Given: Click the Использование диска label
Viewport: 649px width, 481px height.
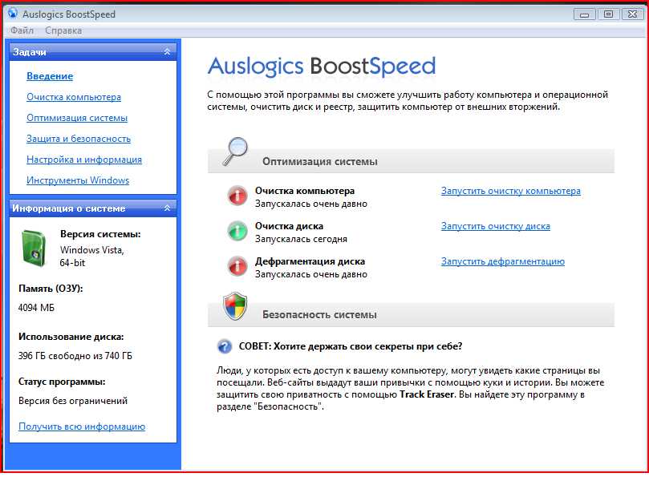Looking at the screenshot, I should tap(71, 337).
